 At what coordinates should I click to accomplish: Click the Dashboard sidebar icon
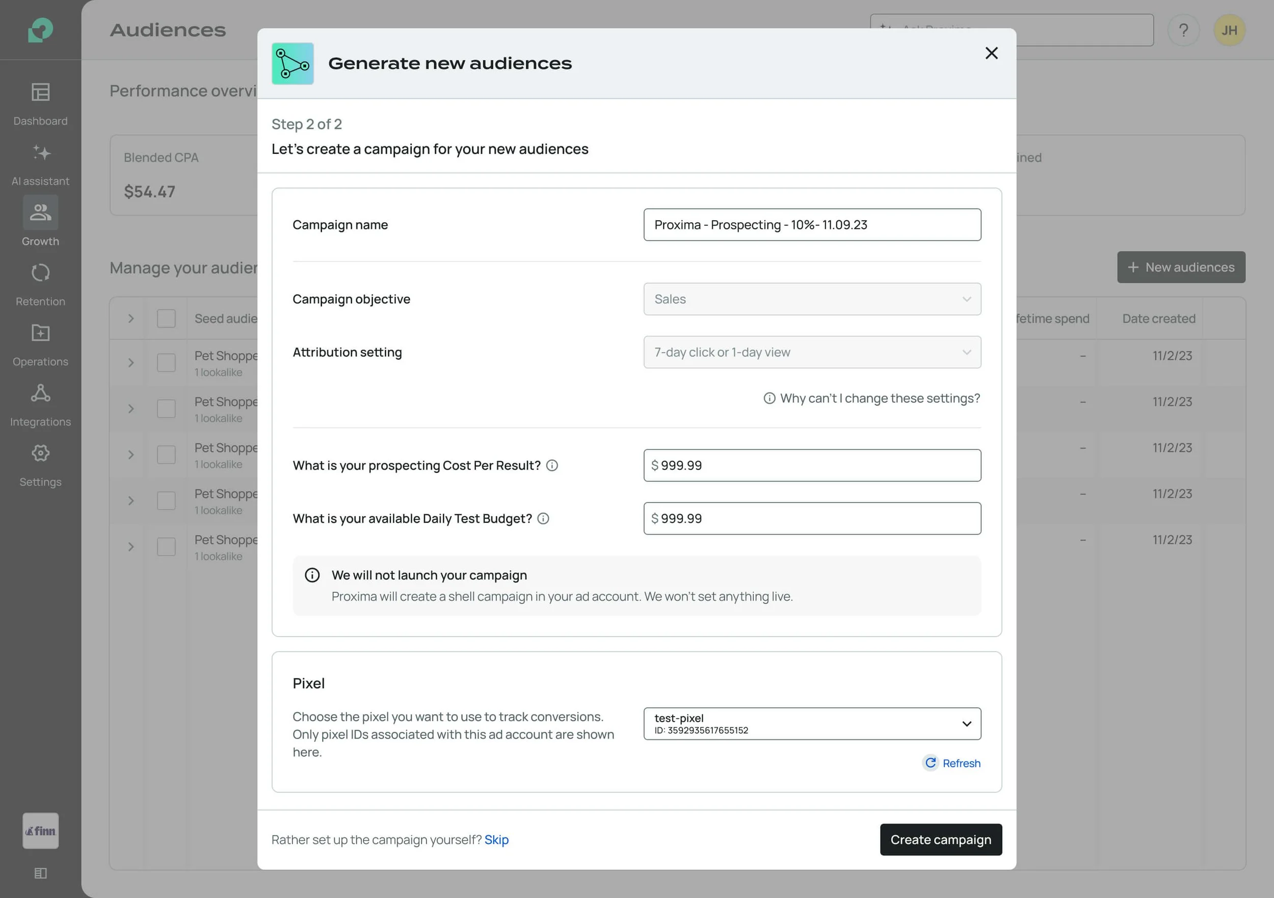coord(40,92)
